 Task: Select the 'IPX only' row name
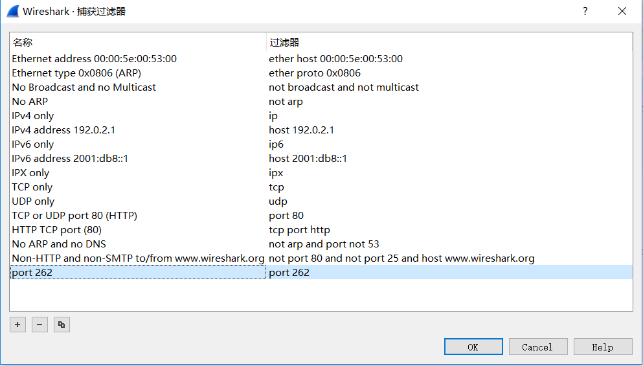coord(30,173)
